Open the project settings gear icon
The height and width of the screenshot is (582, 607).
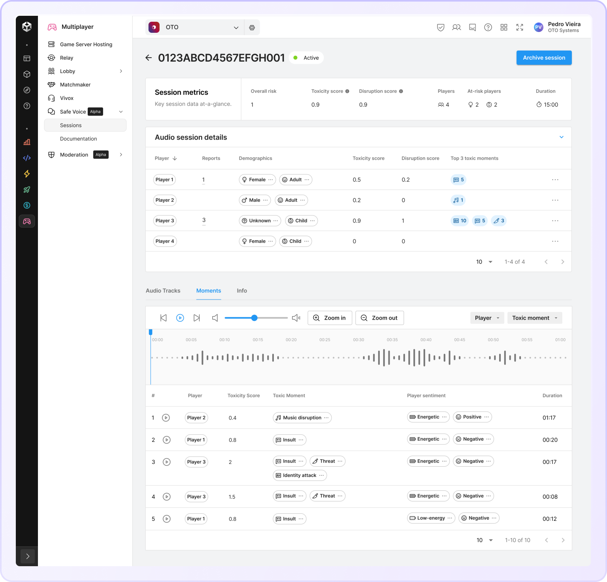pyautogui.click(x=252, y=28)
